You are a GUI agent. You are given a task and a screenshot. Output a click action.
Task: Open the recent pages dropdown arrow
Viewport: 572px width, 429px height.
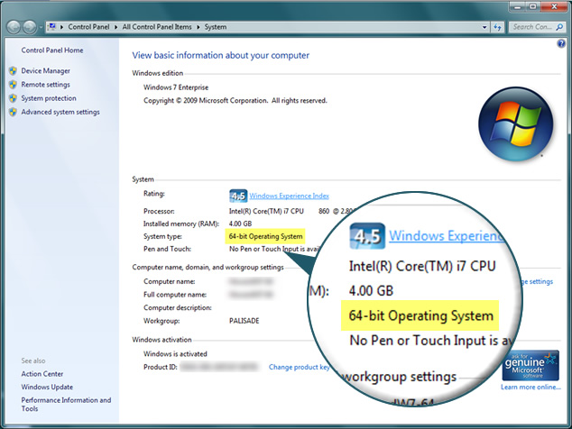click(41, 27)
